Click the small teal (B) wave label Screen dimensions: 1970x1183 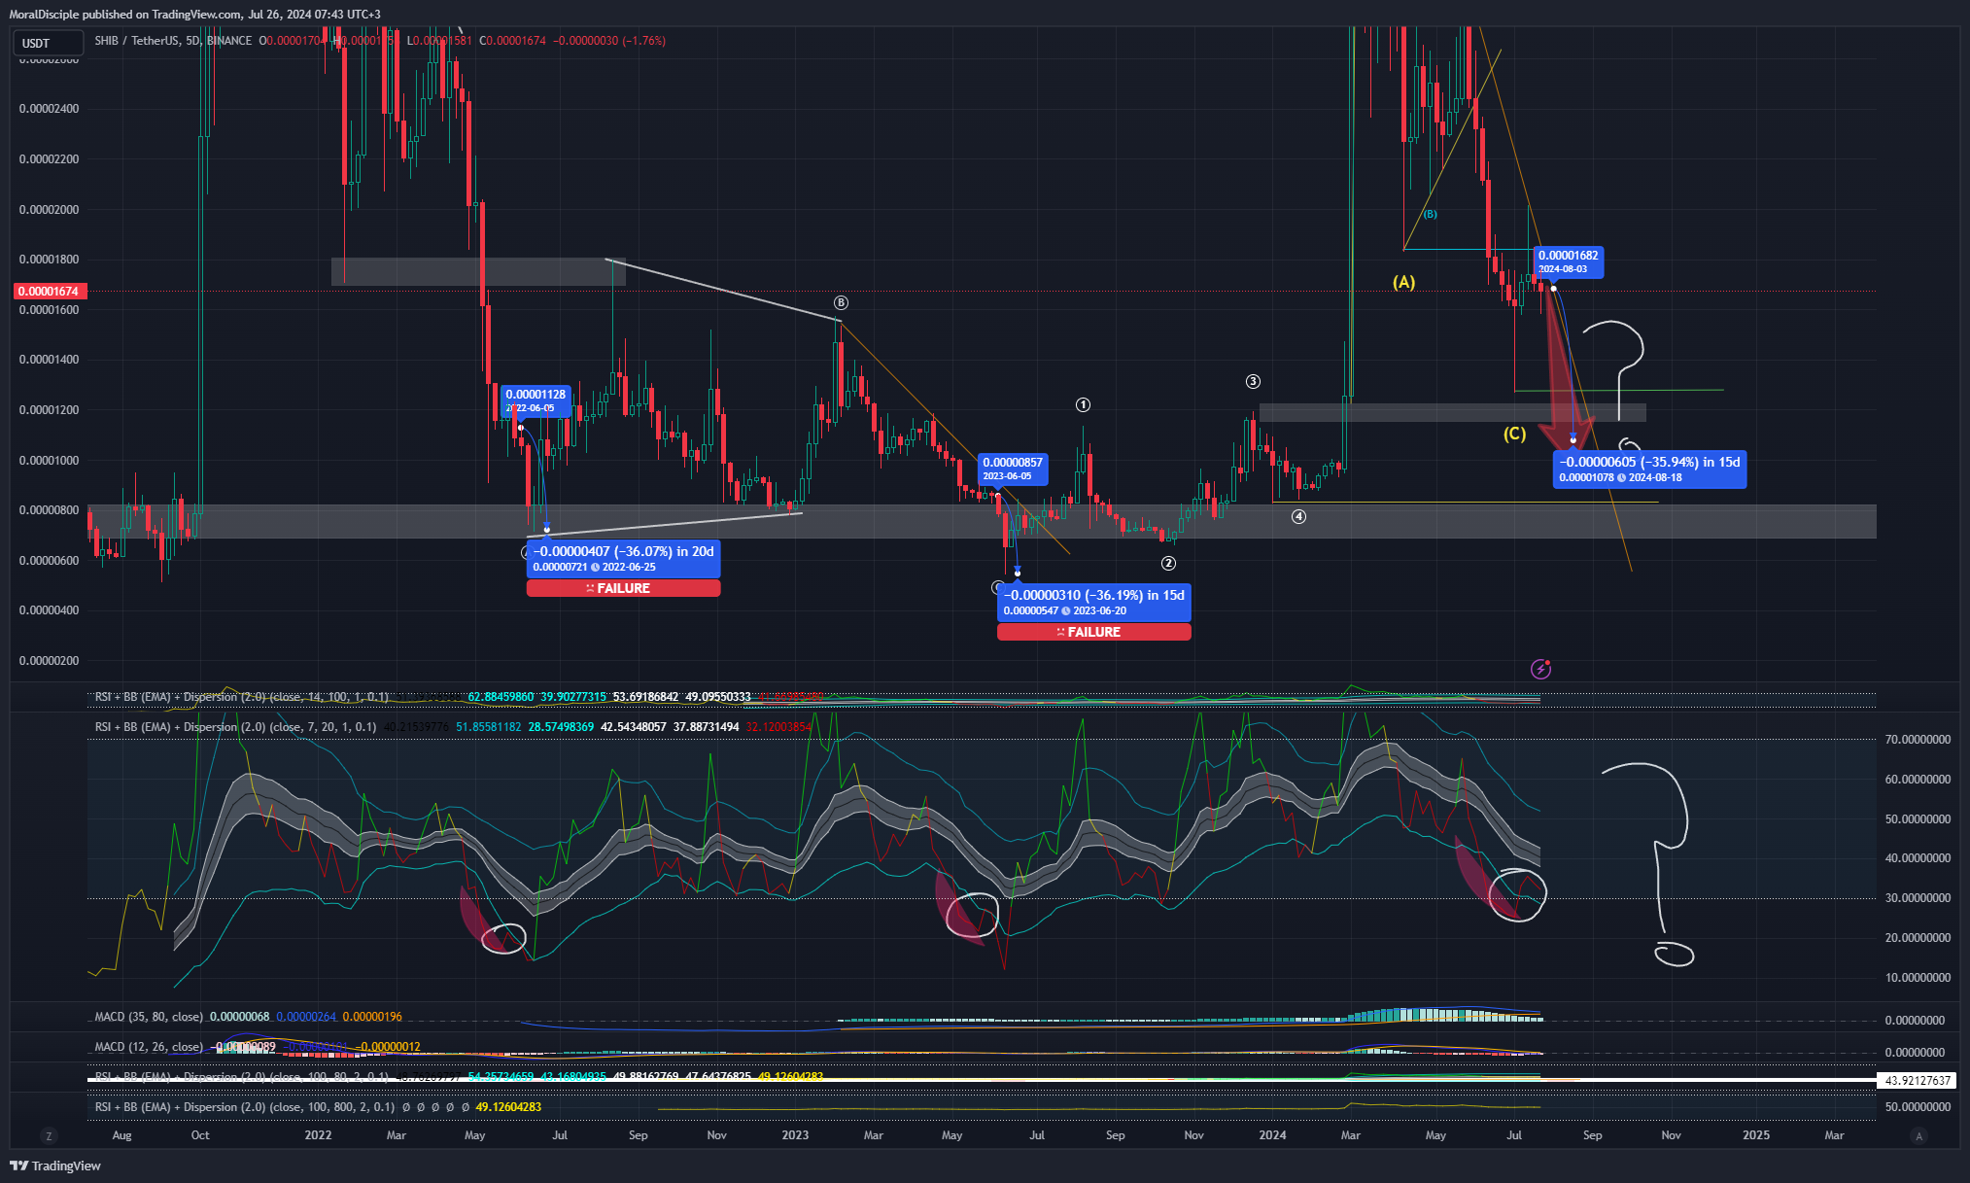(1430, 214)
